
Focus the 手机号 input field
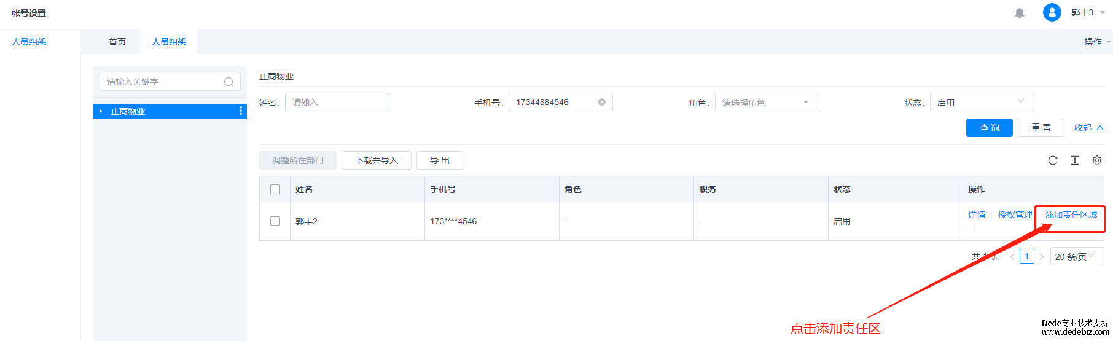point(561,102)
